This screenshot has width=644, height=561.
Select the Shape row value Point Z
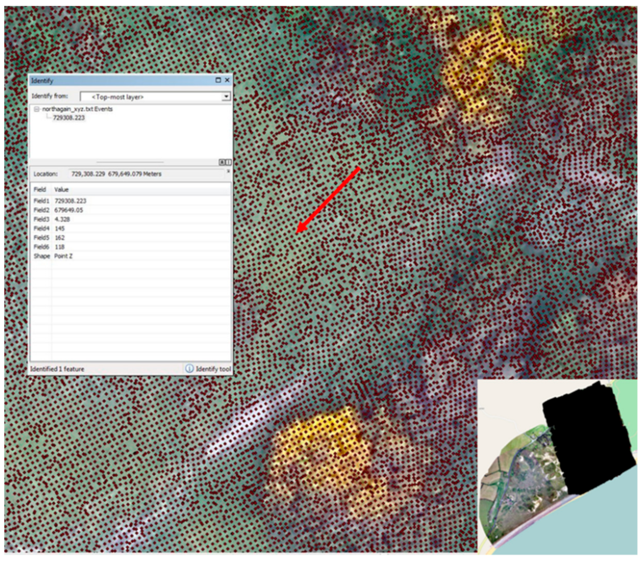63,256
